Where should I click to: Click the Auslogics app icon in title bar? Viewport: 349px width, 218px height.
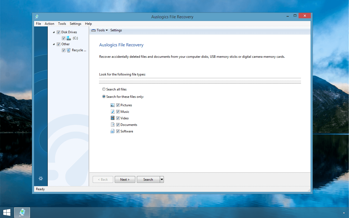(37, 17)
